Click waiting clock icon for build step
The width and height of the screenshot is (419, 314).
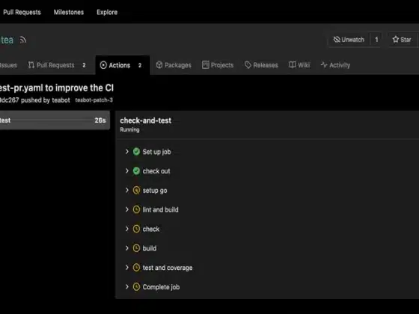tap(136, 248)
